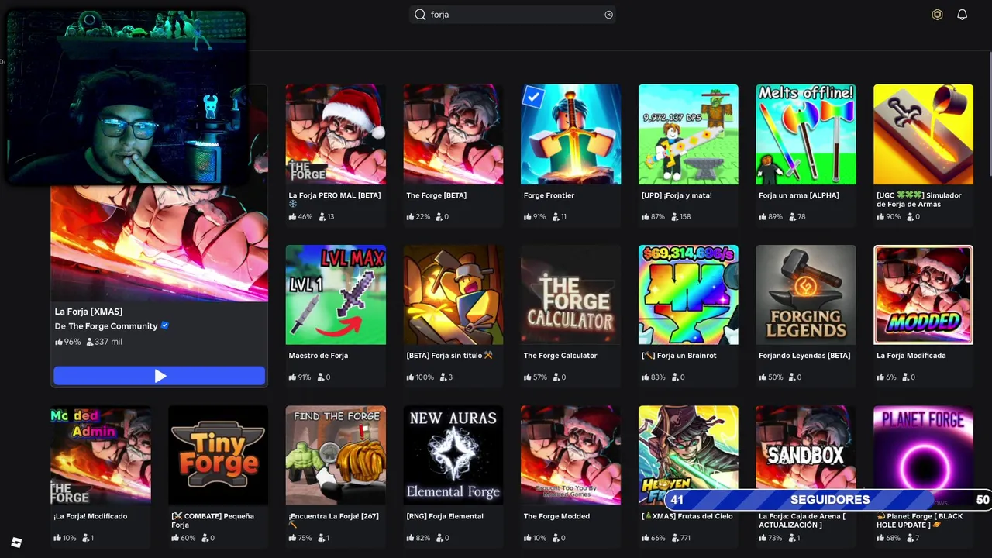Play La Forja [XMAS] with blue button
The image size is (992, 558).
pos(160,376)
